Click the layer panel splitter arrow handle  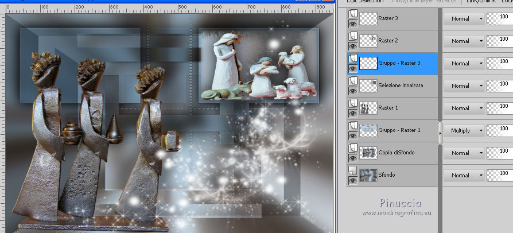tap(440, 133)
